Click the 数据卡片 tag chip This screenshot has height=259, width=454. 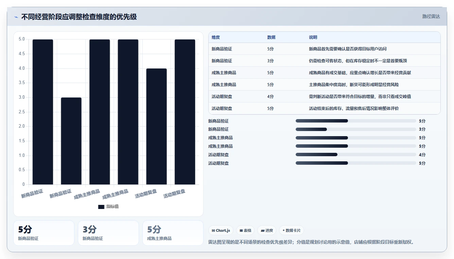[291, 230]
